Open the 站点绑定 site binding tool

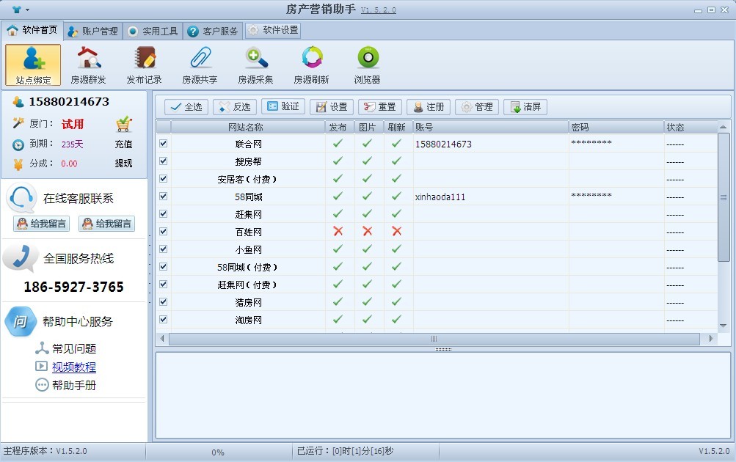pos(33,65)
